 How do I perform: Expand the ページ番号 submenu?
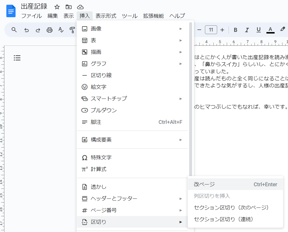pyautogui.click(x=132, y=210)
